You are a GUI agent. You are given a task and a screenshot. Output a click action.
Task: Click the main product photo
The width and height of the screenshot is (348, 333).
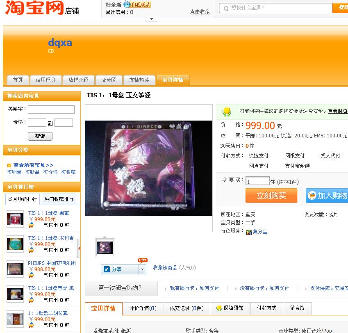point(149,168)
